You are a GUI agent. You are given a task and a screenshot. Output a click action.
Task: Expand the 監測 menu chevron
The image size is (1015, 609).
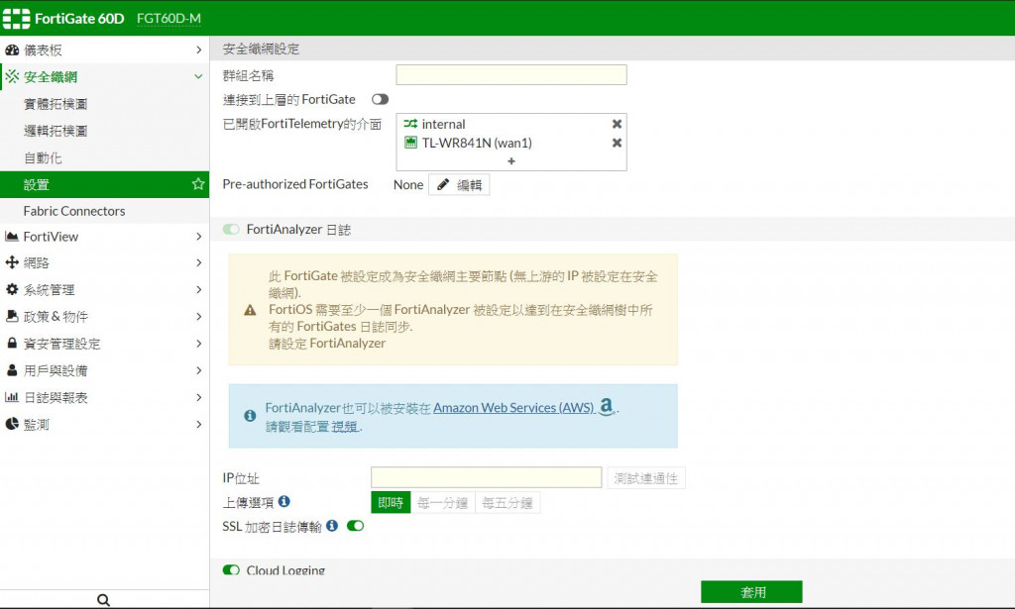pos(198,424)
